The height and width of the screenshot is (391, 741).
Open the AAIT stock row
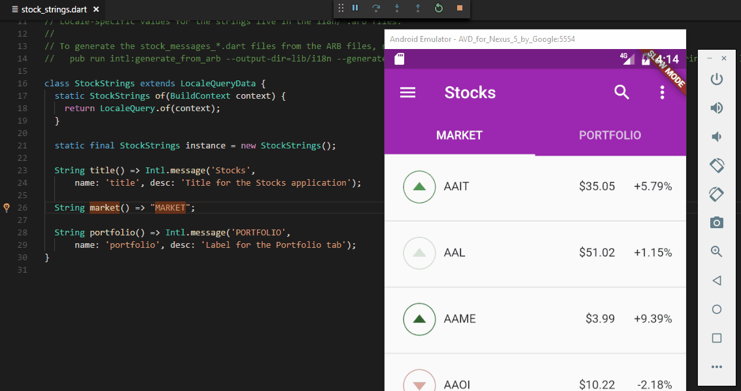point(535,187)
